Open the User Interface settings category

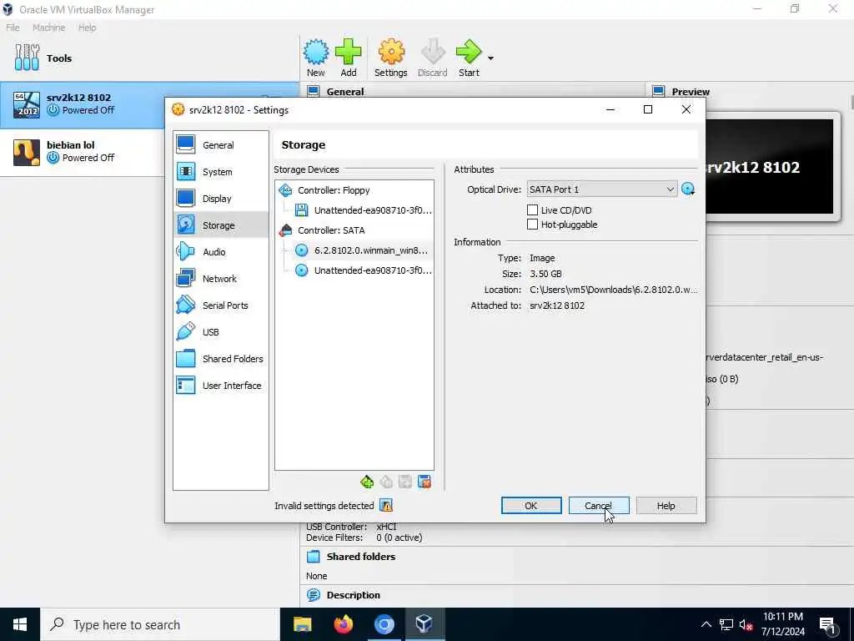(220, 386)
